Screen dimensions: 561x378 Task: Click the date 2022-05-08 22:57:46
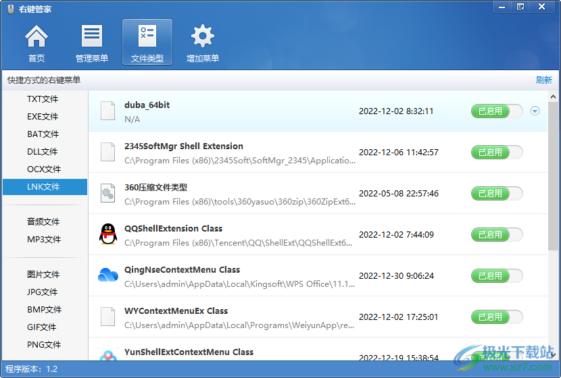point(399,193)
